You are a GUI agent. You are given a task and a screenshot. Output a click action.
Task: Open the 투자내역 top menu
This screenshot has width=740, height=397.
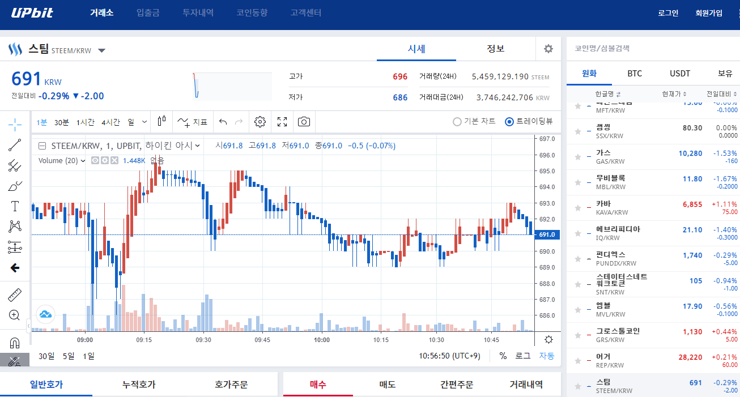198,13
